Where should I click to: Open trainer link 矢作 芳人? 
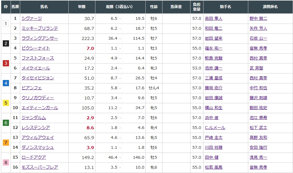click(x=258, y=29)
